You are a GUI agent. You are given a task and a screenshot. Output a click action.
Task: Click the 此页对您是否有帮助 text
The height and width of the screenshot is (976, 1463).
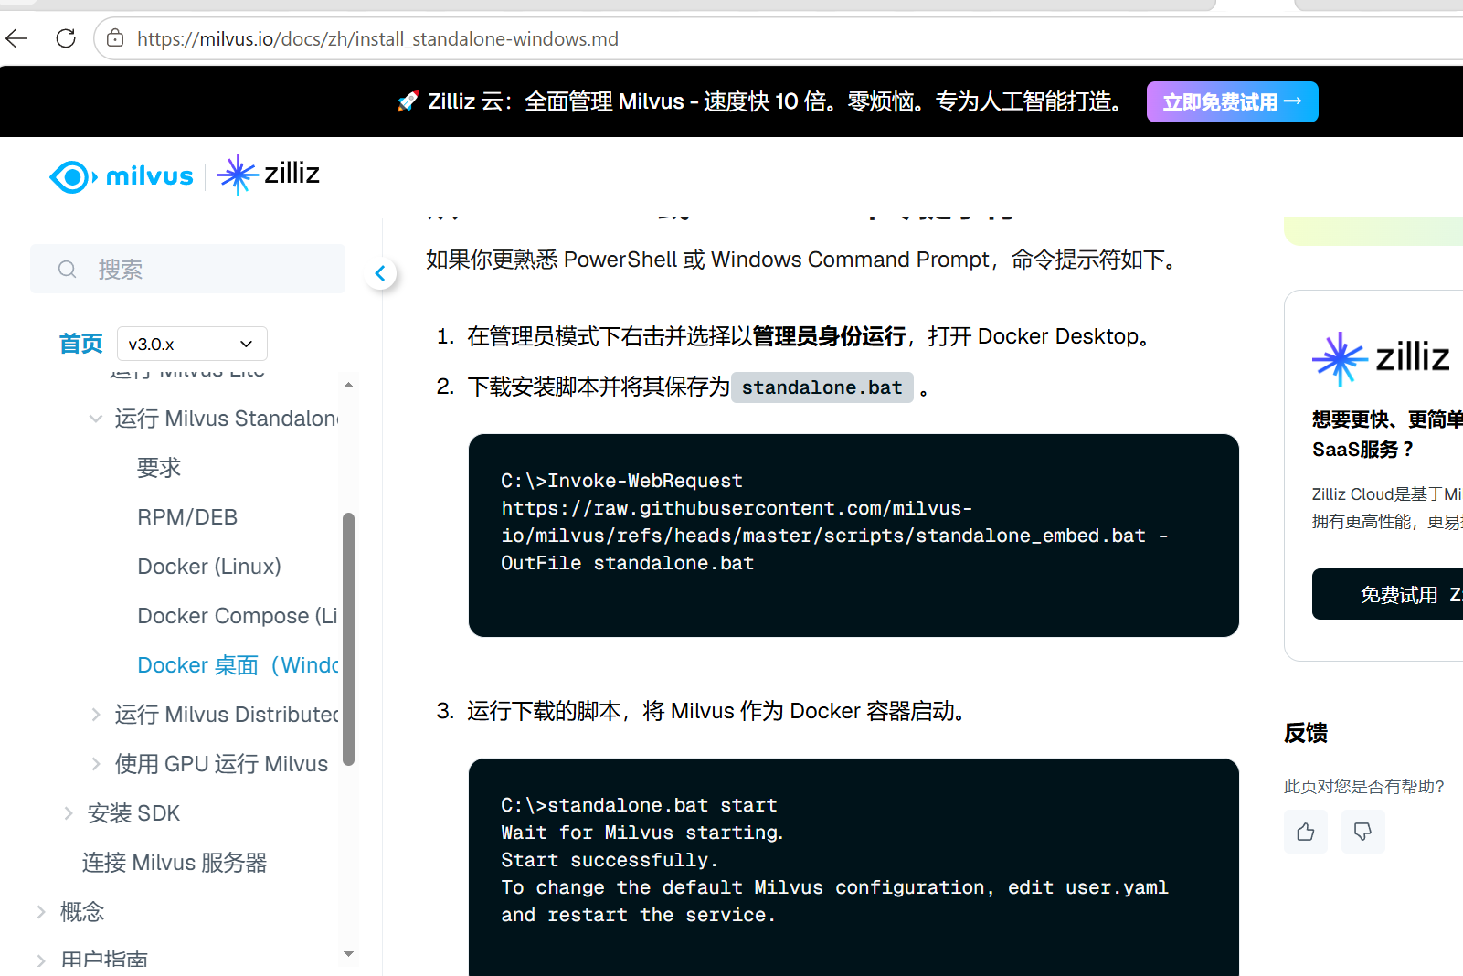[1363, 786]
